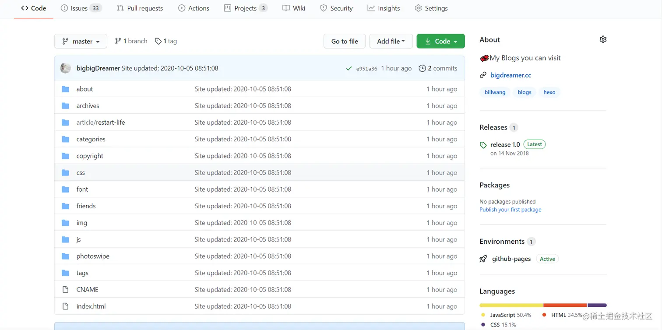Open the HTML 34.5% language link
Viewport: 662px width, 330px height.
[563, 315]
